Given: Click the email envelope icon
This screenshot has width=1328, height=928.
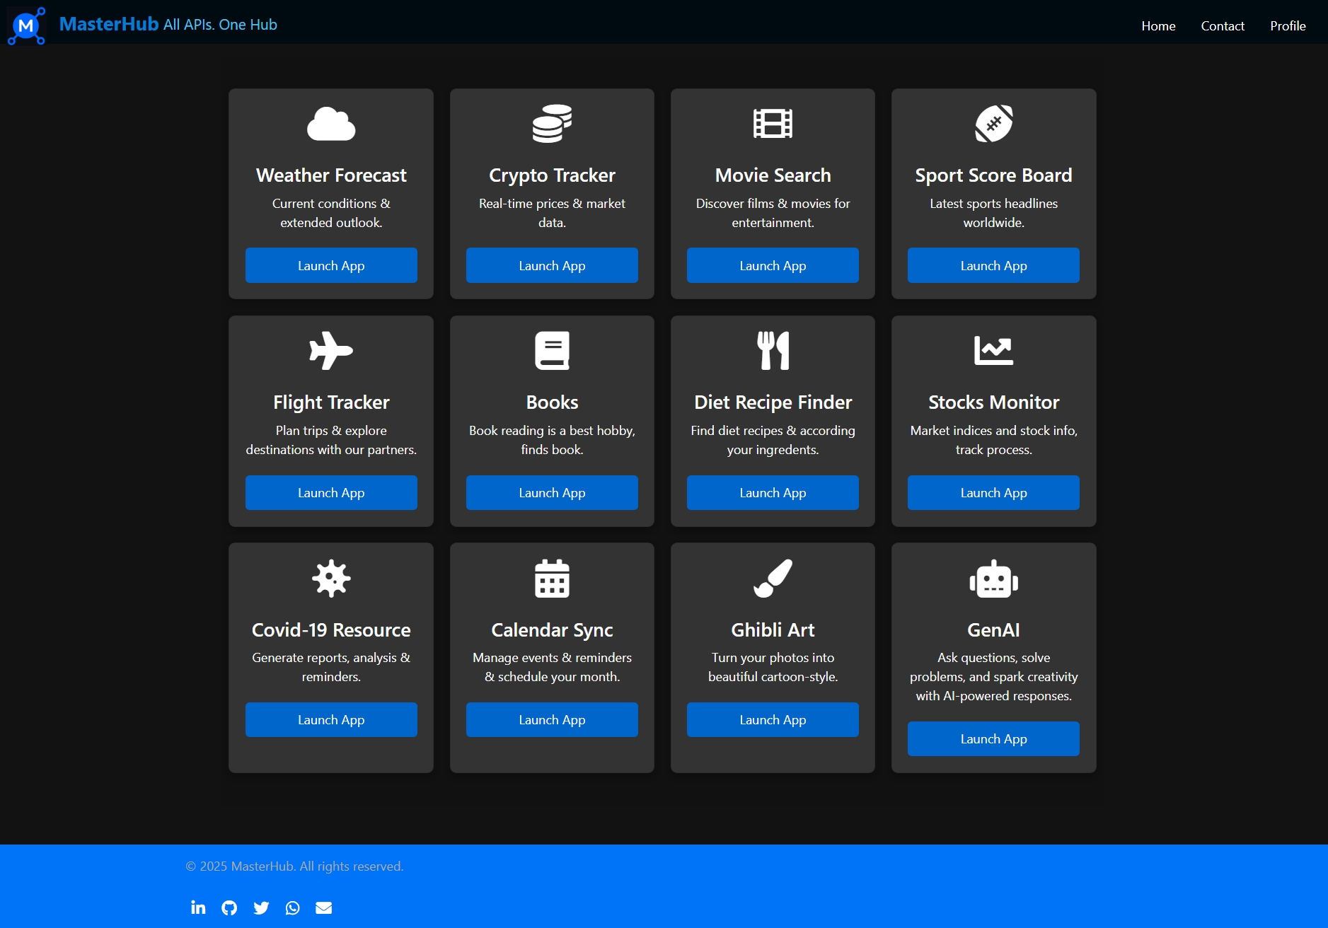Looking at the screenshot, I should (323, 907).
